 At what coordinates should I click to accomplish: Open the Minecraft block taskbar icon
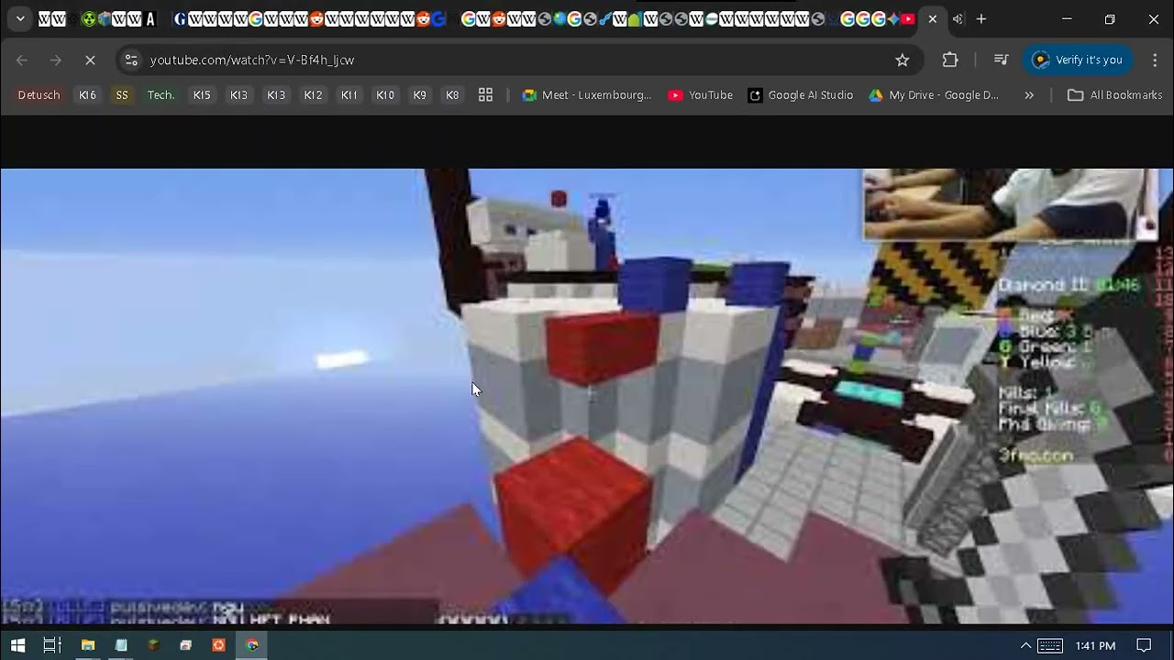[153, 645]
